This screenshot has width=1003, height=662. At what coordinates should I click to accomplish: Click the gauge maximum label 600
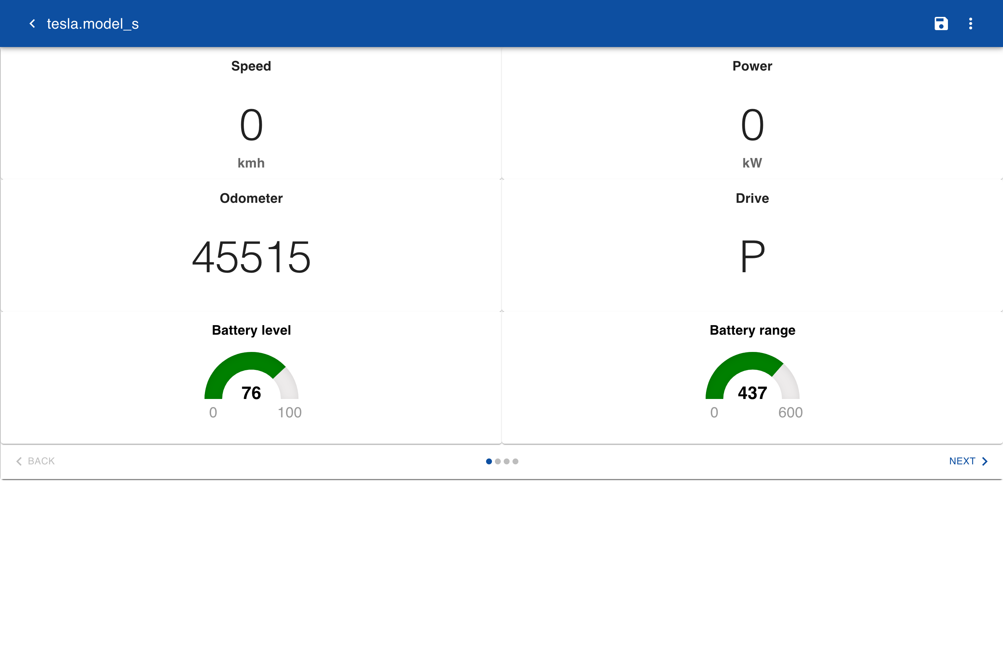click(790, 413)
